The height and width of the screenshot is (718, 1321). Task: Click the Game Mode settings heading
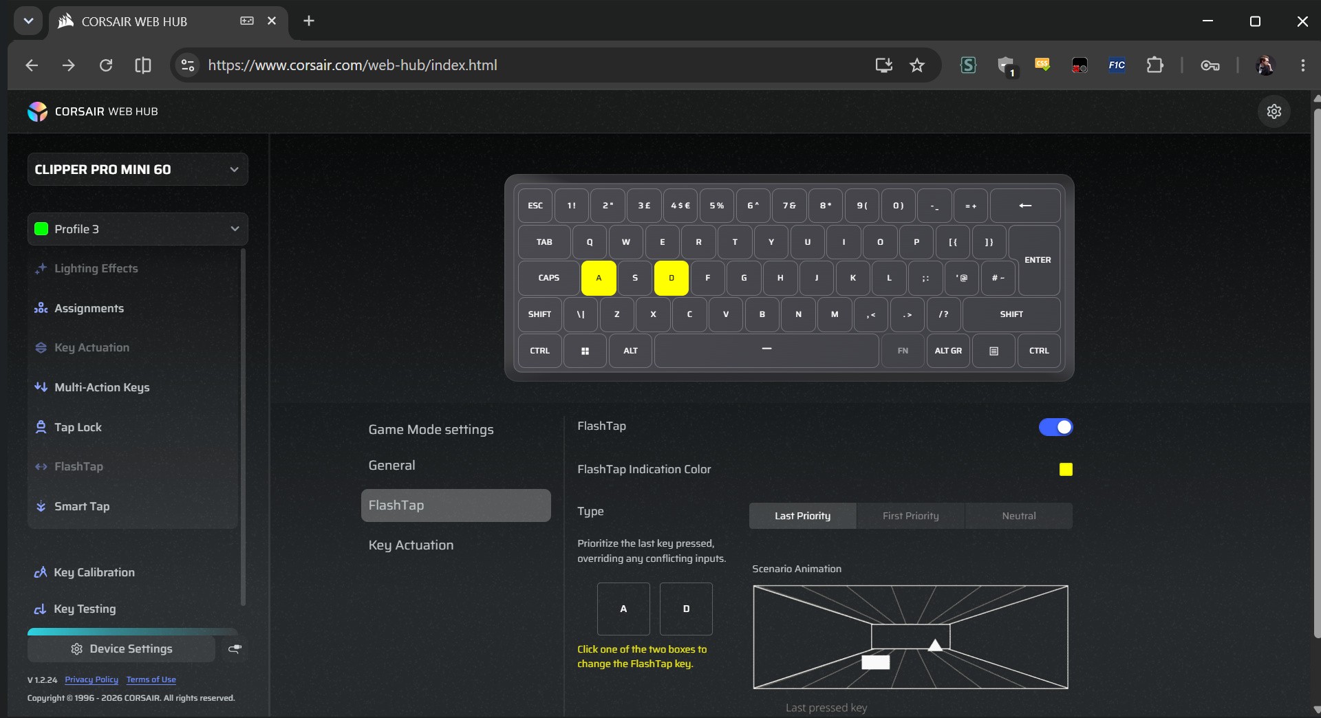click(x=431, y=430)
